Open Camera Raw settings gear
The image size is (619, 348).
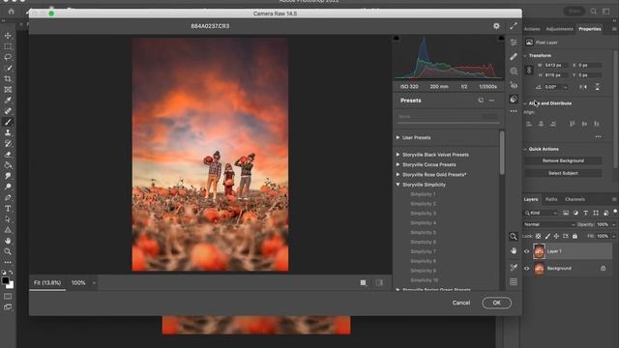click(x=496, y=26)
